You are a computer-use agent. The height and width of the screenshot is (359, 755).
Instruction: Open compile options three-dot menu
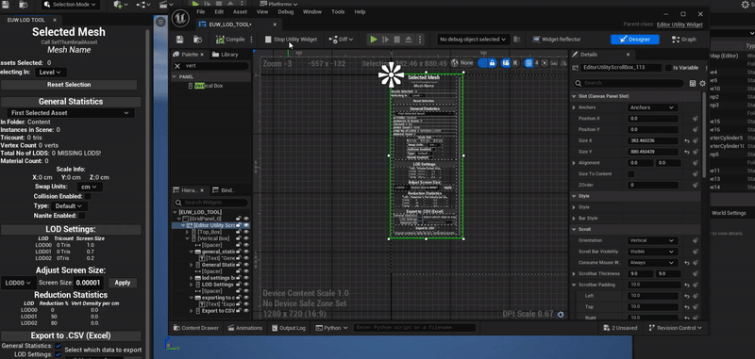251,40
